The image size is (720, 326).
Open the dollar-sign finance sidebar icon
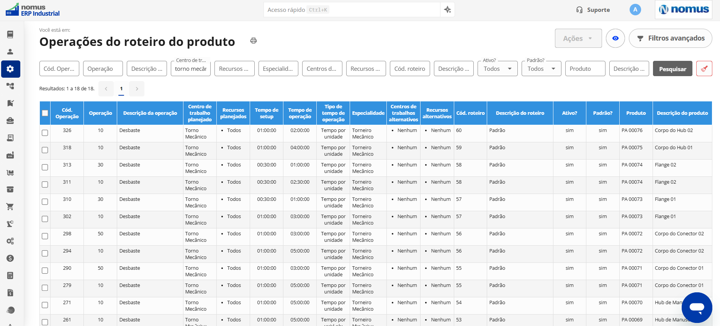pyautogui.click(x=10, y=258)
